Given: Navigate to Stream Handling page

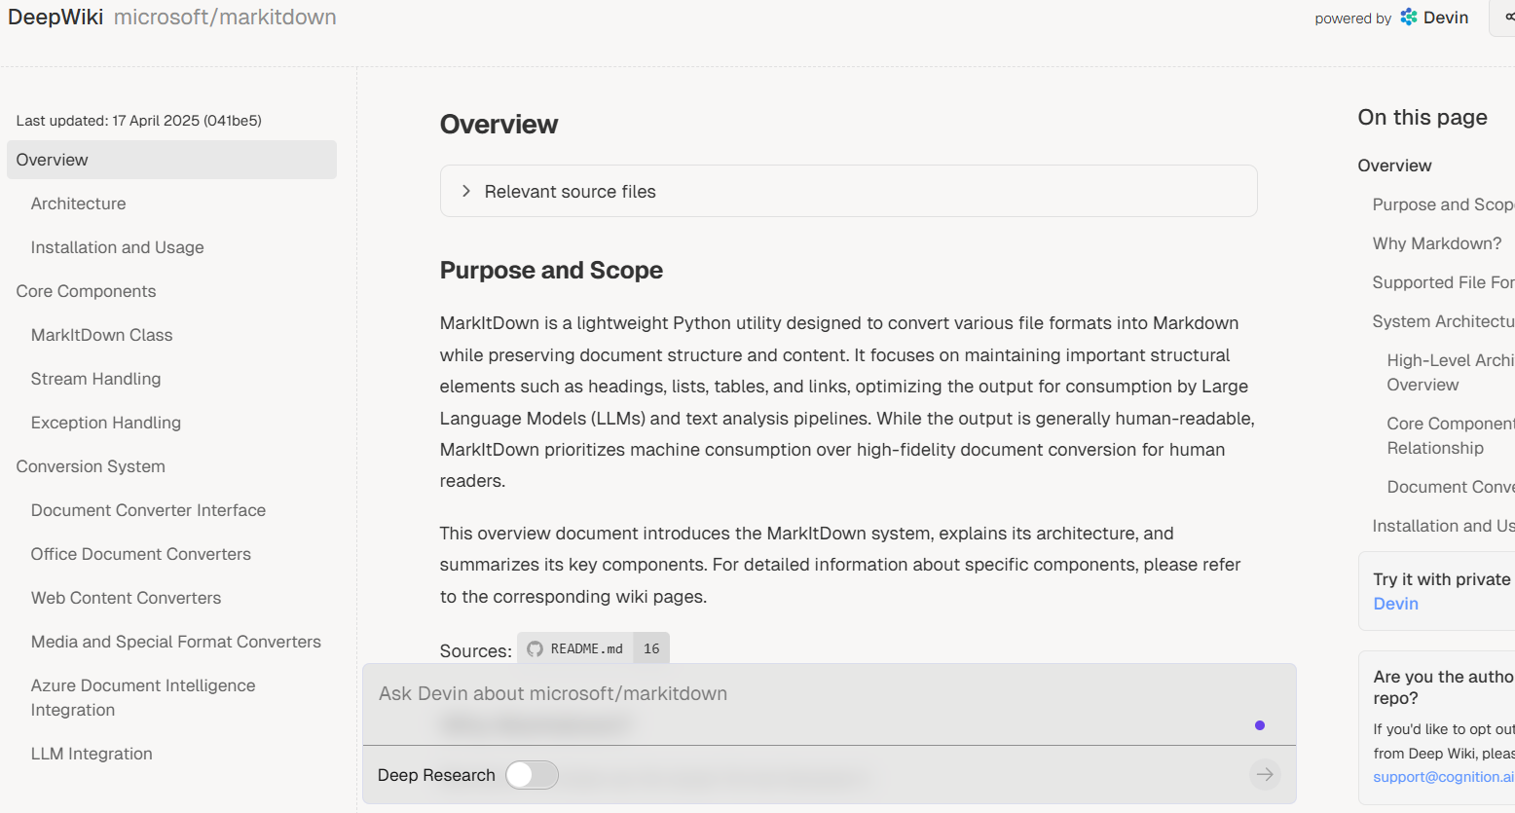Looking at the screenshot, I should 95,379.
